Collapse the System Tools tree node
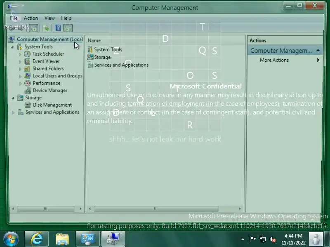The width and height of the screenshot is (330, 247). (x=12, y=47)
